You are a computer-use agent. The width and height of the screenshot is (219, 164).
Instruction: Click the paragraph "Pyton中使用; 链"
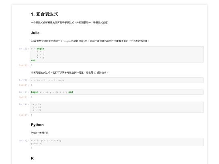click(39, 133)
